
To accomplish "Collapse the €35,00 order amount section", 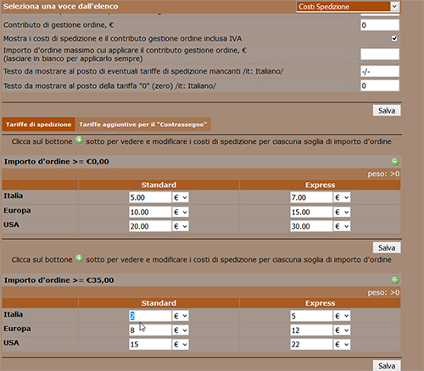I will pyautogui.click(x=395, y=280).
